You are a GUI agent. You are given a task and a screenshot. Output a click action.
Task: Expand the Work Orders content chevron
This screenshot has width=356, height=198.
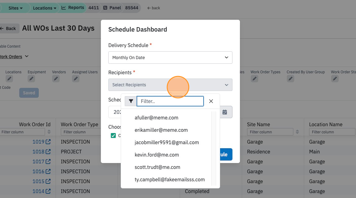click(27, 56)
